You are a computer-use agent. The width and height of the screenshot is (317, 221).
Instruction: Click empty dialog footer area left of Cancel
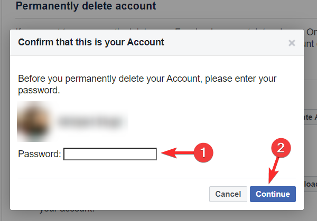(x=106, y=194)
